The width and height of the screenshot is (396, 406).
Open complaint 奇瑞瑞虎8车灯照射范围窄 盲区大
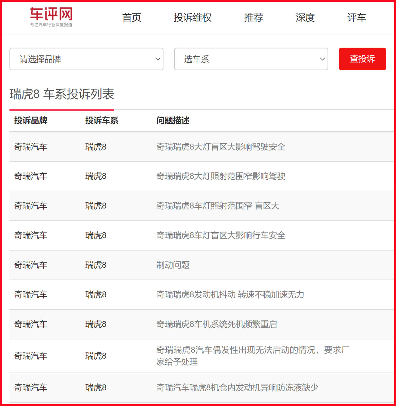coord(218,206)
